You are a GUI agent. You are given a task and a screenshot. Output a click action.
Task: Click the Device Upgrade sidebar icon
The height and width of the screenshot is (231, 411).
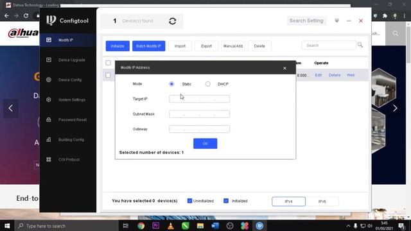[x=49, y=60]
